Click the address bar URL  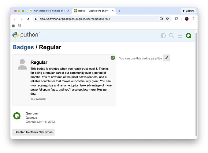75,19
